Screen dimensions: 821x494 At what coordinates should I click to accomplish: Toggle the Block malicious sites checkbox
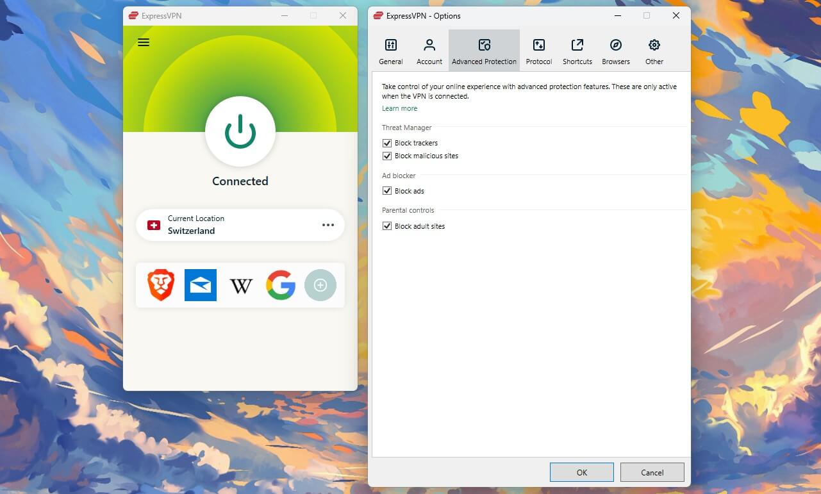[x=387, y=156]
